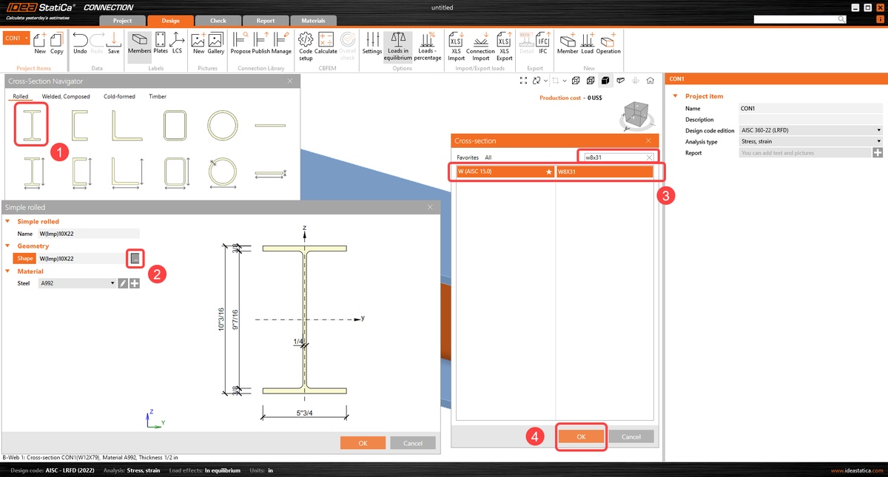Open the XLS Import tool
Viewport: 888px width, 477px height.
click(x=456, y=46)
